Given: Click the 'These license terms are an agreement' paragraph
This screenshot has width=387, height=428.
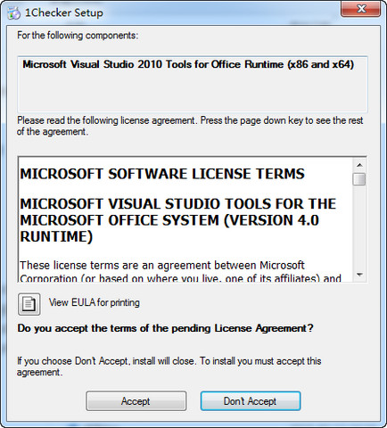Looking at the screenshot, I should [180, 272].
